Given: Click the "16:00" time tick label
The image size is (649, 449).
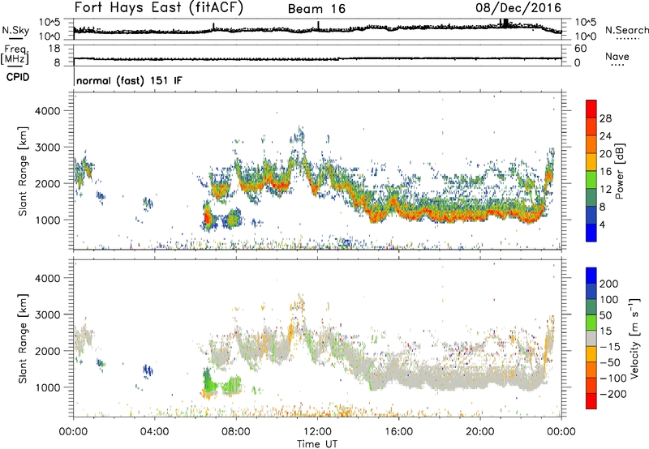Looking at the screenshot, I should click(398, 432).
